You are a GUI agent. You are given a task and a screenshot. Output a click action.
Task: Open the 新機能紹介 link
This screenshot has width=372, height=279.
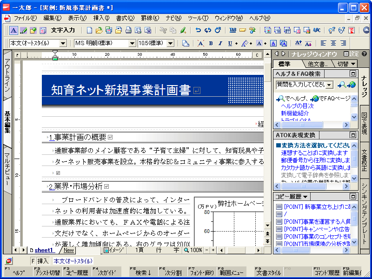tap(295, 113)
